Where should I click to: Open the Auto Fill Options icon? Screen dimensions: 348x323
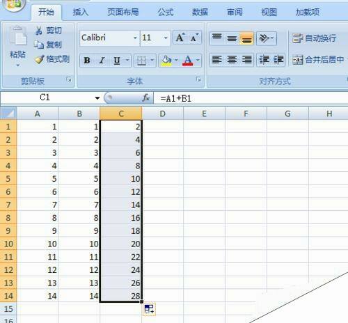click(x=149, y=309)
